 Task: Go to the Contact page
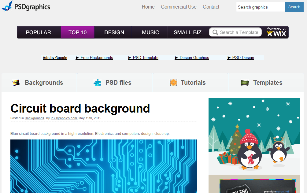pyautogui.click(x=211, y=7)
